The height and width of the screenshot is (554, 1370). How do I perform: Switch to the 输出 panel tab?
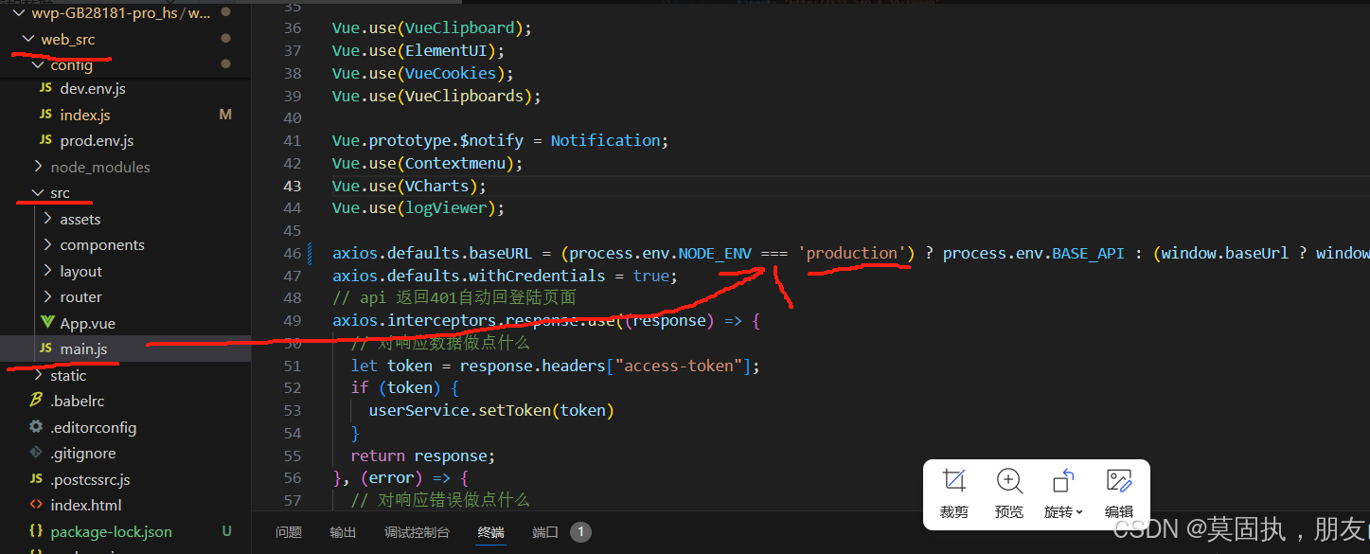coord(344,532)
